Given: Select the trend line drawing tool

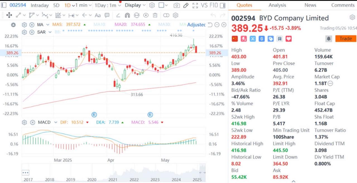Looking at the screenshot, I should point(18,15).
